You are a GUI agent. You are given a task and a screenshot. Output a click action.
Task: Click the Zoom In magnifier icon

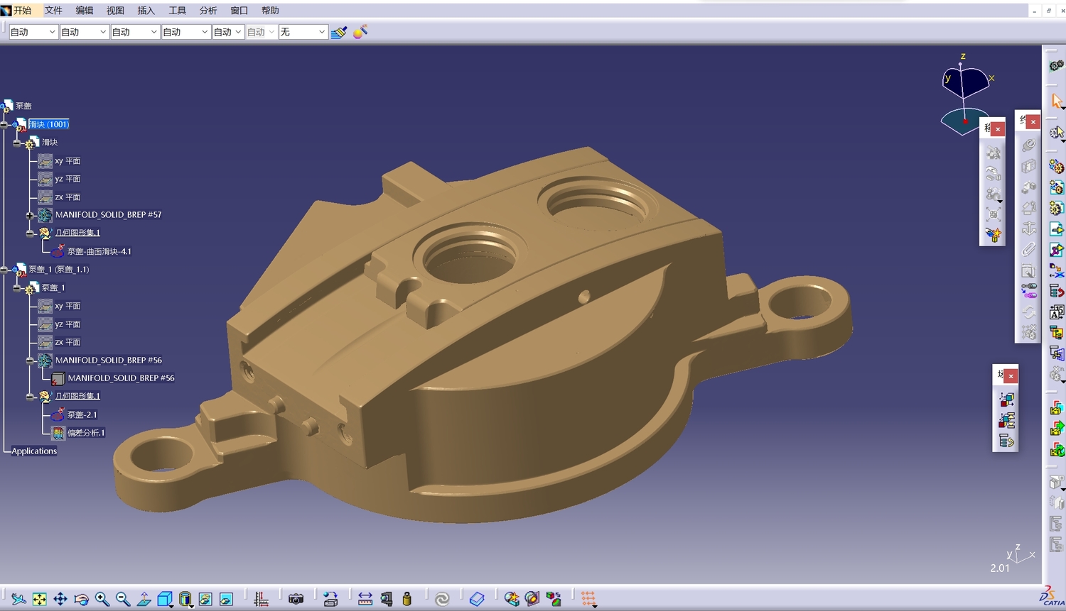pos(102,599)
